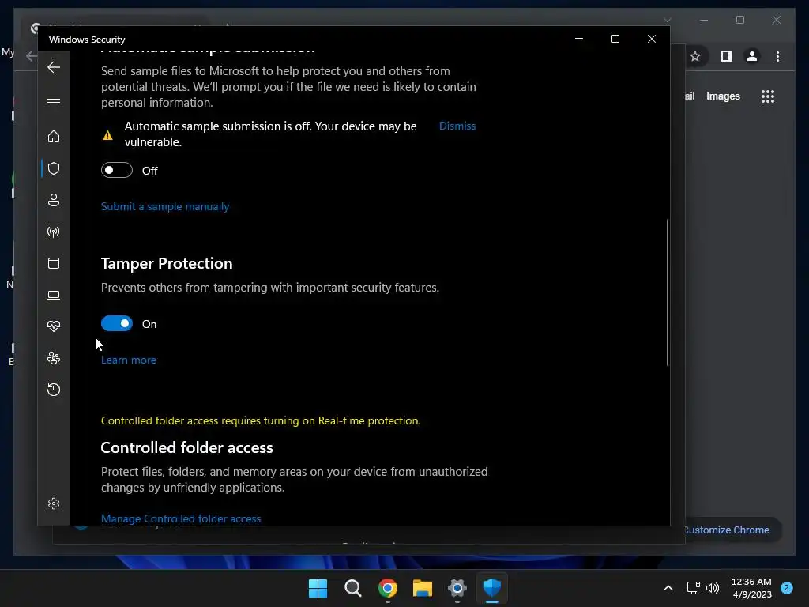This screenshot has height=607, width=809.
Task: Open Windows Security settings gear icon
Action: click(54, 503)
